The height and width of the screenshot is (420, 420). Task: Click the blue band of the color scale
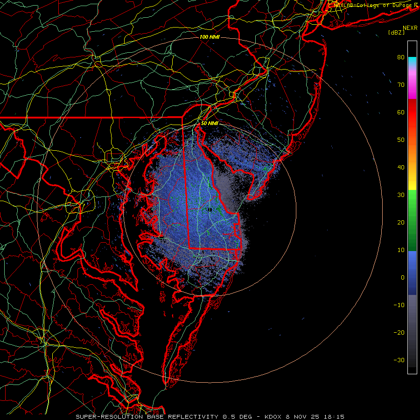(x=412, y=273)
